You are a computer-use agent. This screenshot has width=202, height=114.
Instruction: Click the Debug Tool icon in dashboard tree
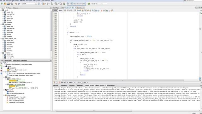tap(6, 90)
